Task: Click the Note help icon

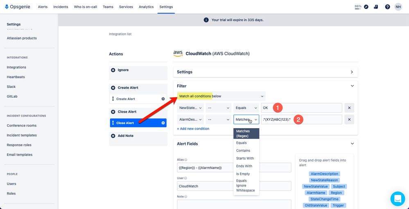Action: click(x=186, y=197)
